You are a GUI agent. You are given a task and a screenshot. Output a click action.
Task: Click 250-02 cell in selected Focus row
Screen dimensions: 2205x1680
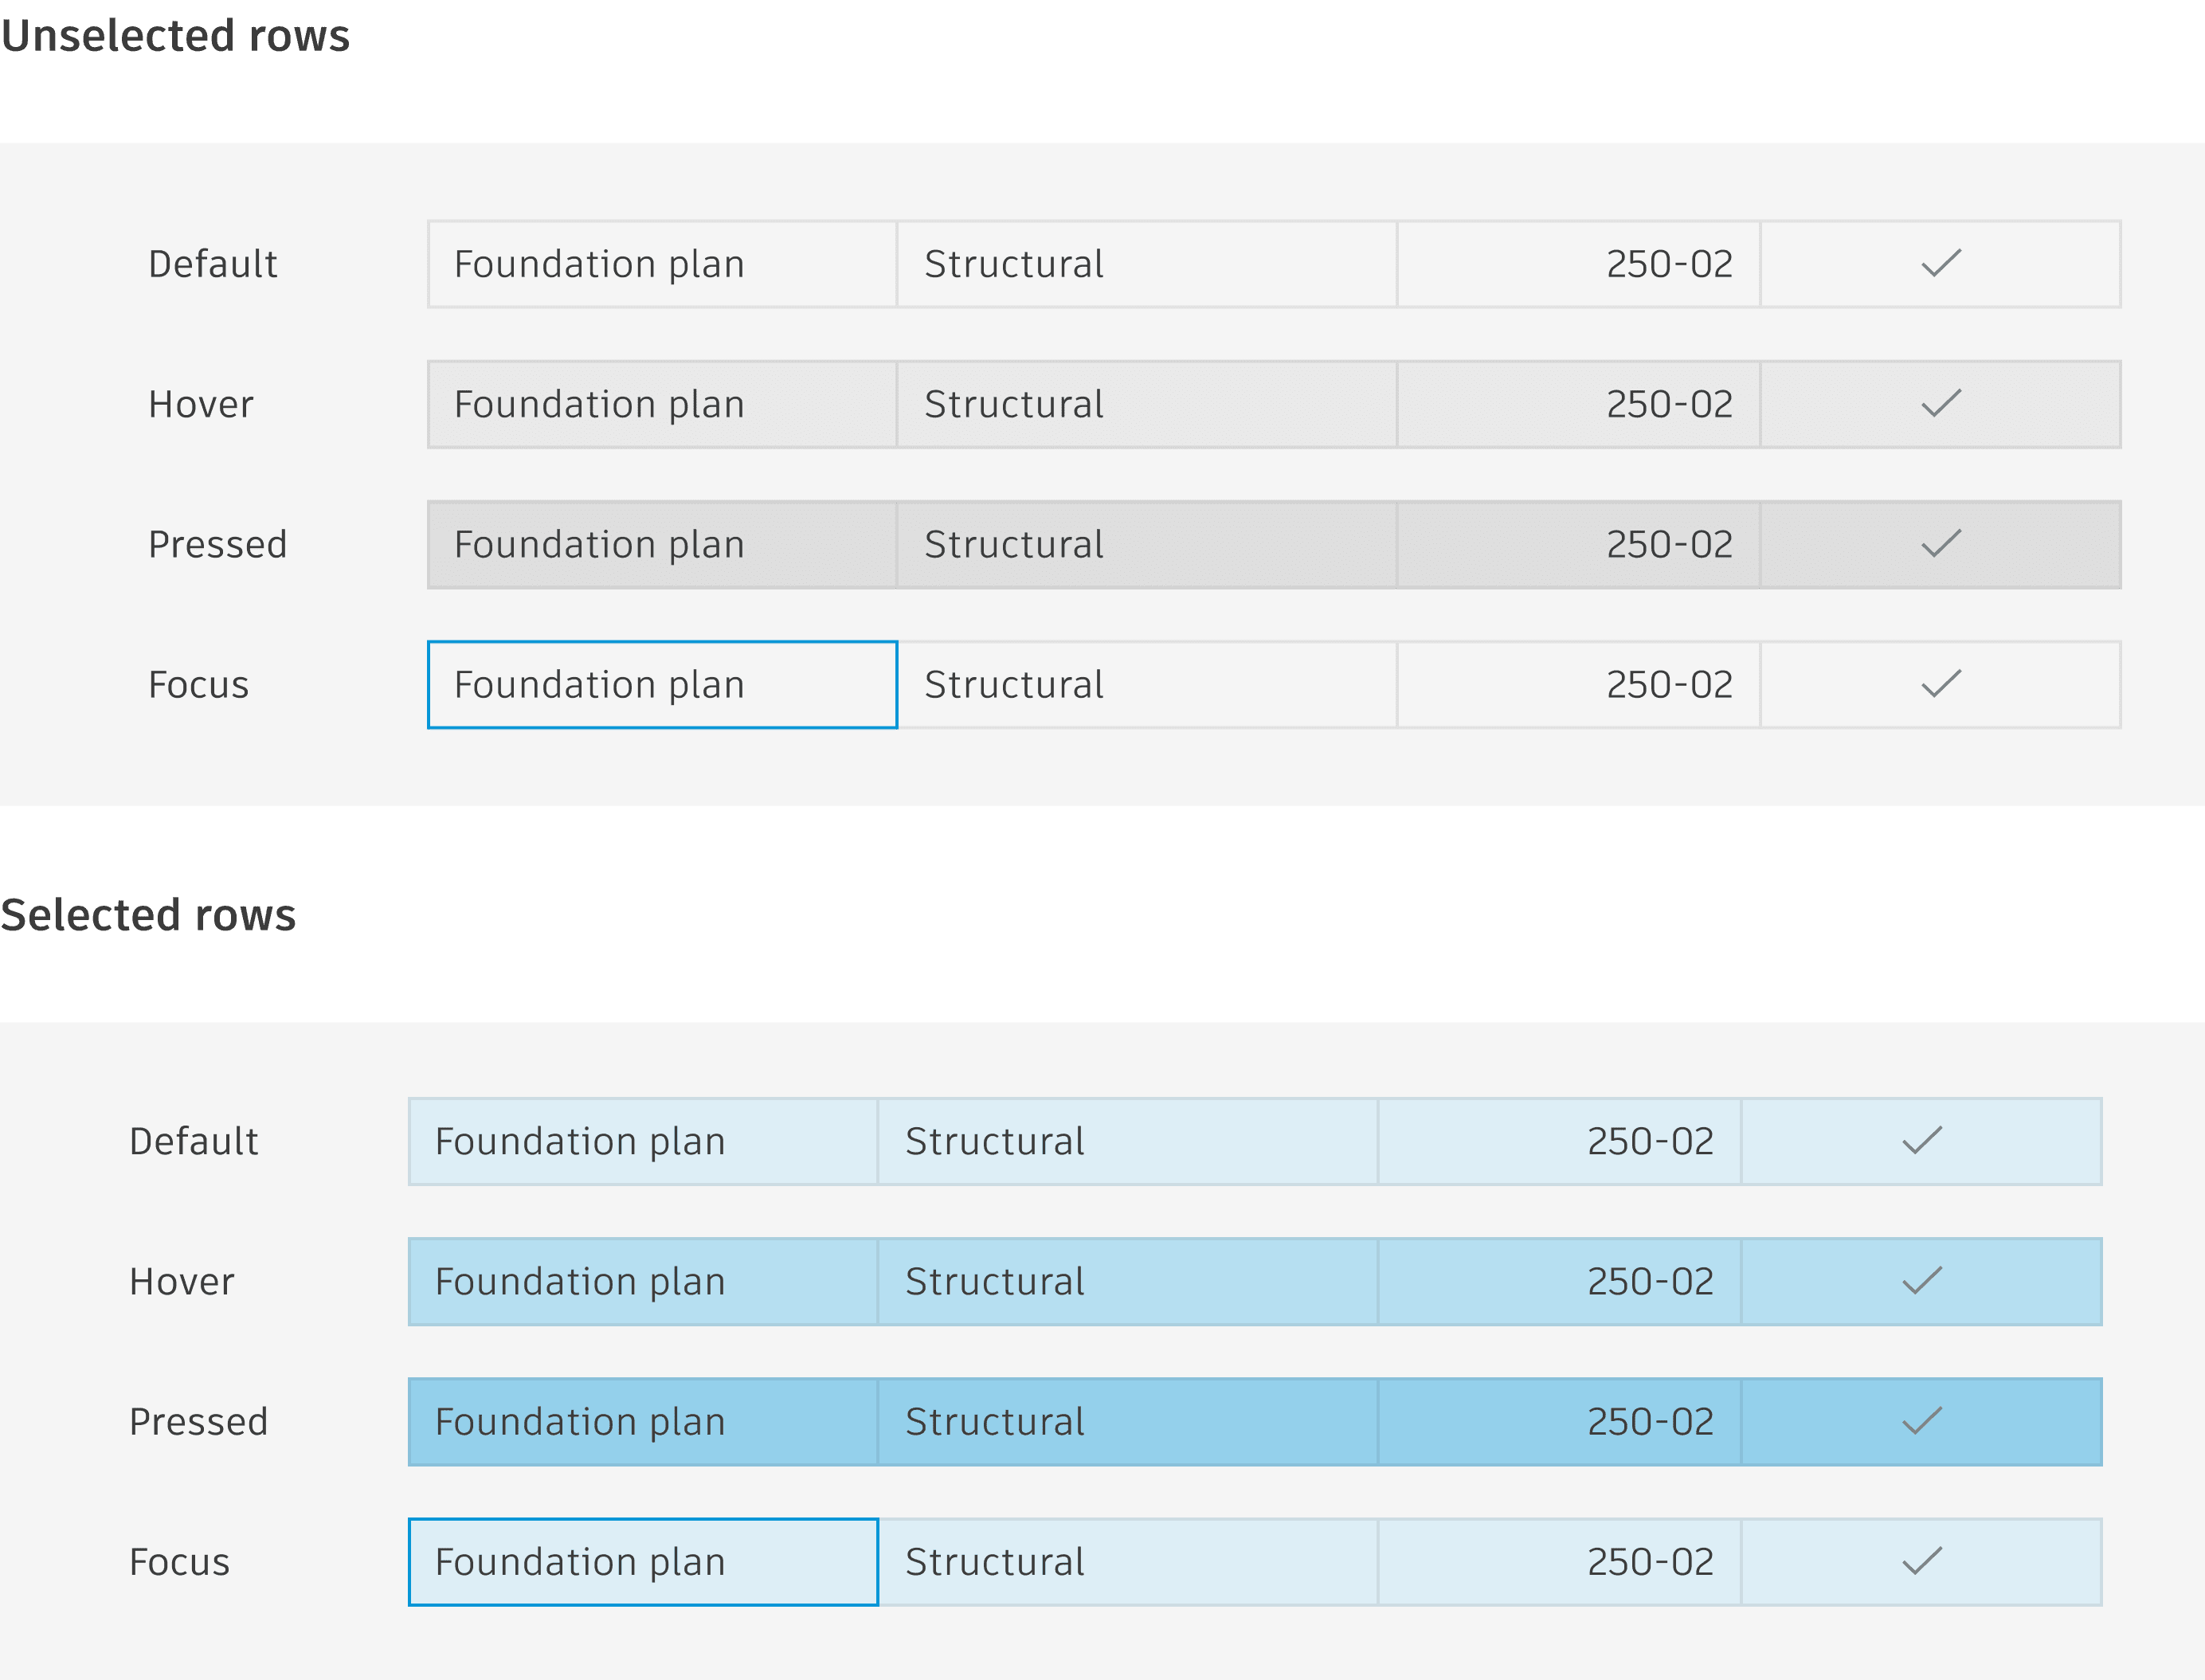click(x=1559, y=1562)
